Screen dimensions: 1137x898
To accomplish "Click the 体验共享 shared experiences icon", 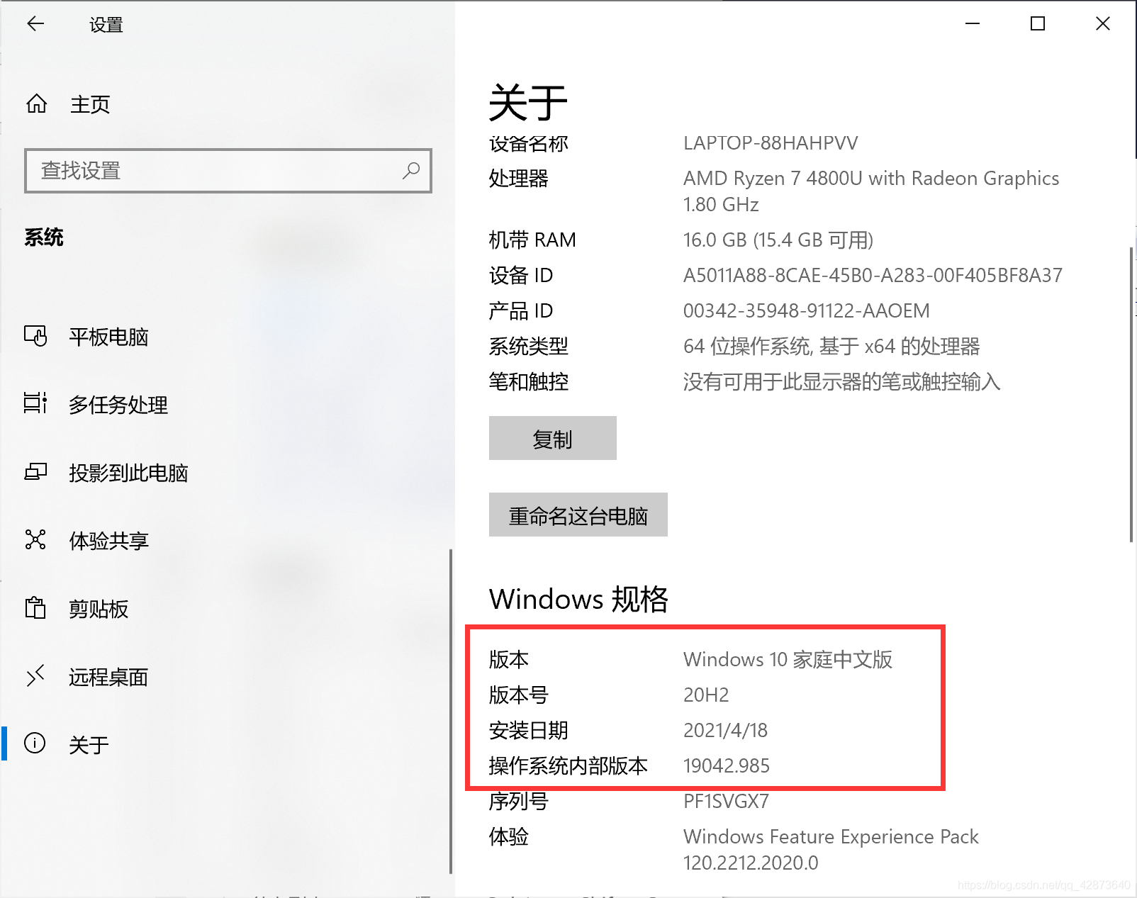I will [35, 539].
